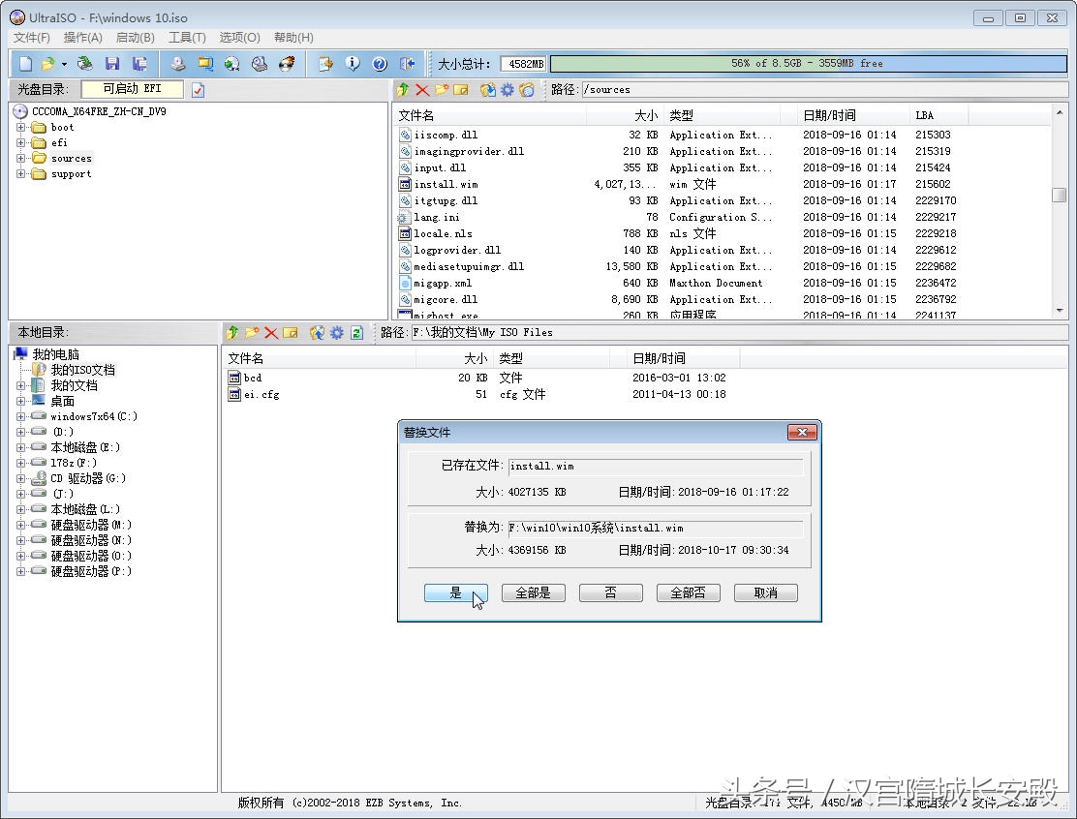Click Refresh icon in local pane toolbar

click(x=356, y=333)
